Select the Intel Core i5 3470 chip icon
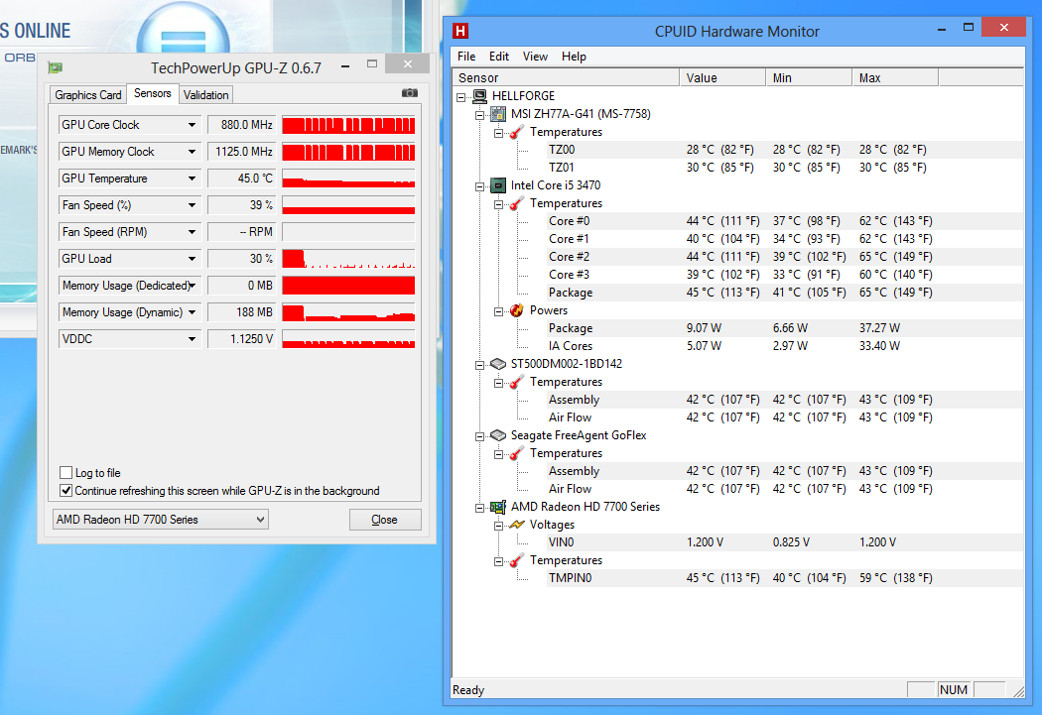Screen dimensions: 1042x715 pos(498,185)
